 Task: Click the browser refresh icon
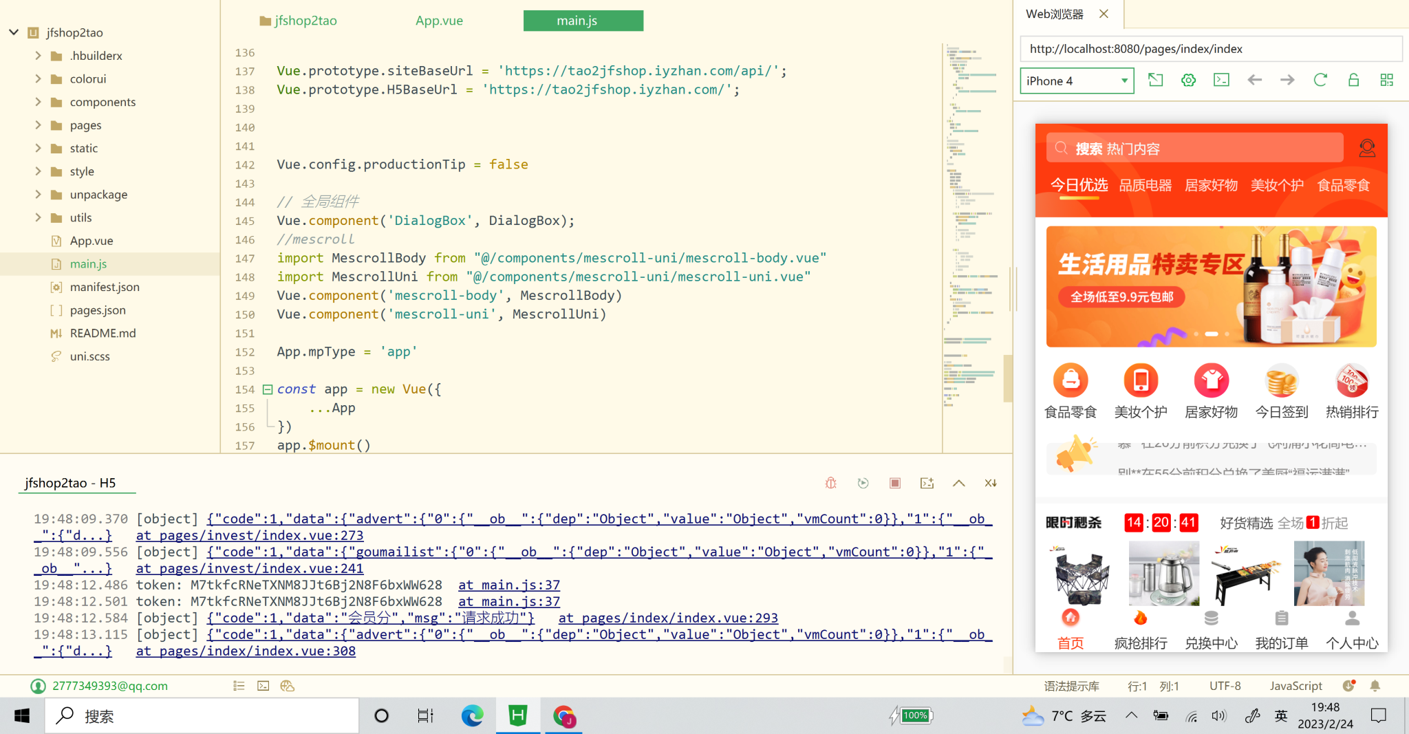(x=1320, y=80)
